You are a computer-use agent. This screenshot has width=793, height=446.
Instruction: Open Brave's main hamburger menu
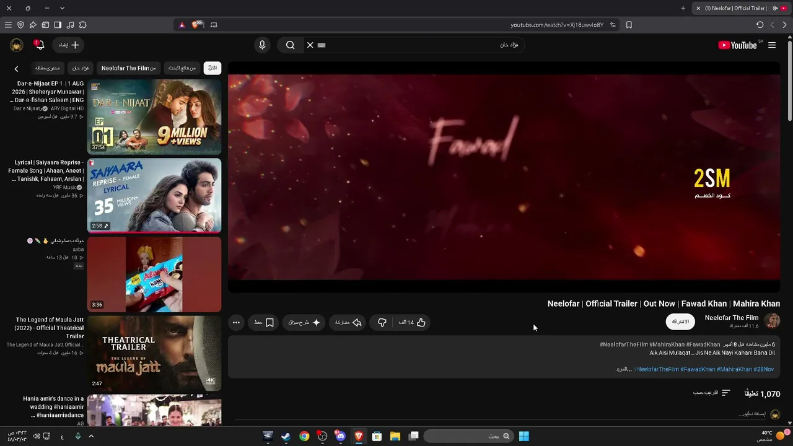[x=8, y=25]
